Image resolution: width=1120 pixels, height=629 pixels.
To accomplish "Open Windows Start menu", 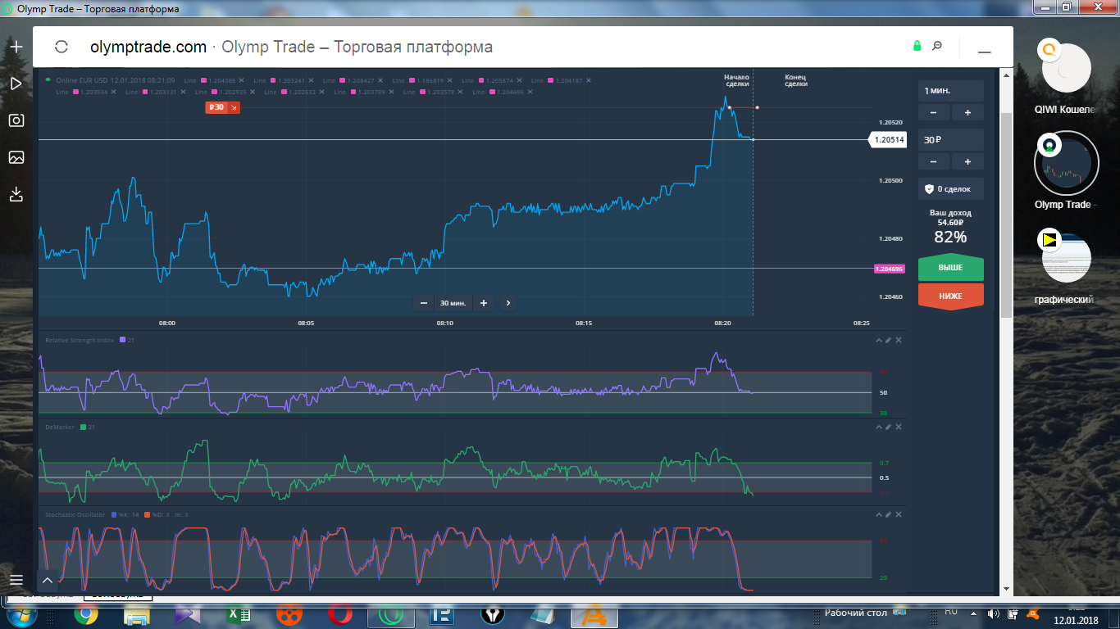I will tap(22, 615).
